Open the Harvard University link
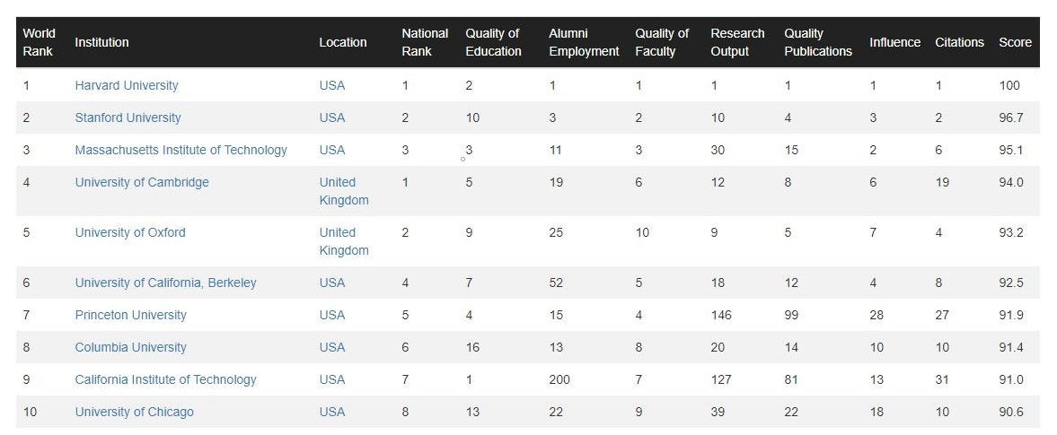The width and height of the screenshot is (1057, 435). coord(127,85)
